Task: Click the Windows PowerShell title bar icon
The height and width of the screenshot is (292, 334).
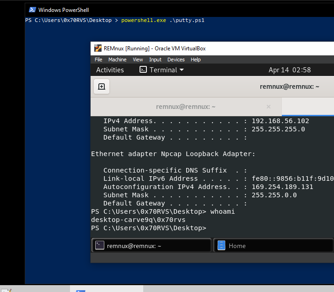Action: [x=32, y=10]
